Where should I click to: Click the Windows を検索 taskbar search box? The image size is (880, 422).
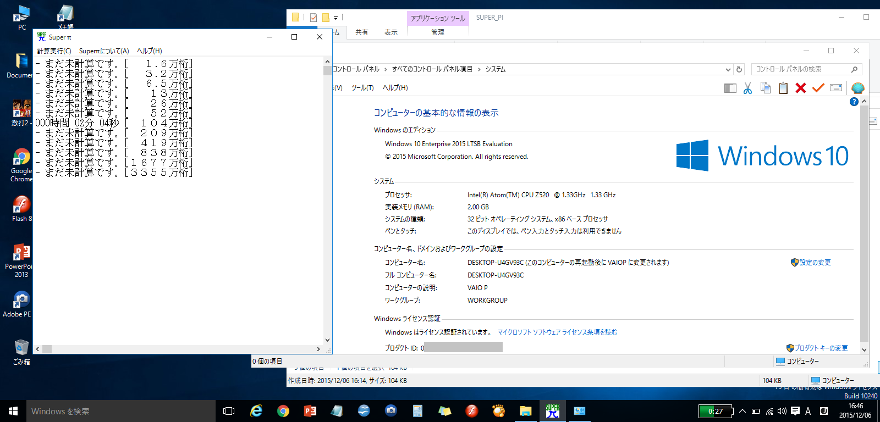121,411
